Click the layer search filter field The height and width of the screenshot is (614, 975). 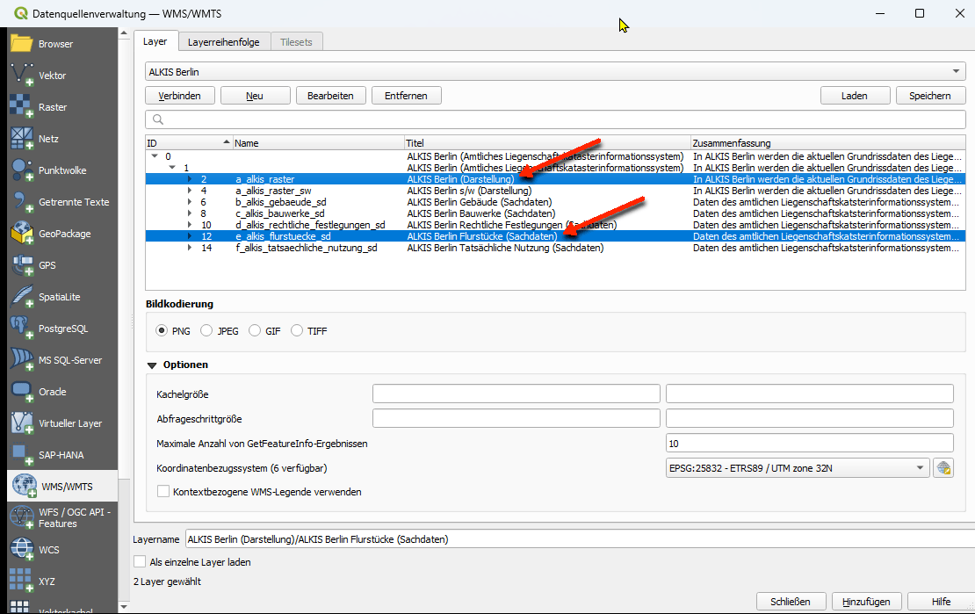(x=555, y=119)
